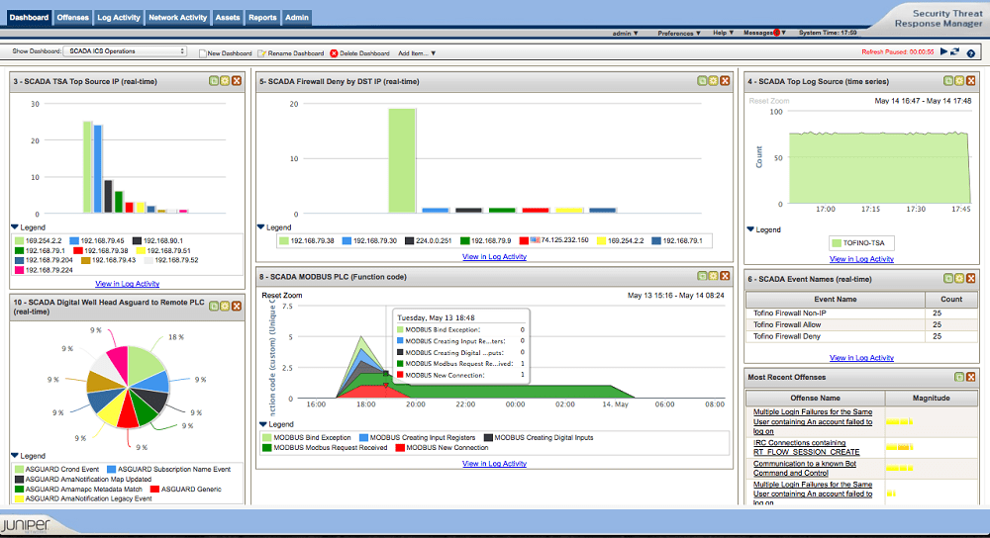View in Log Activity for Firewall Deny panel

coord(494,257)
